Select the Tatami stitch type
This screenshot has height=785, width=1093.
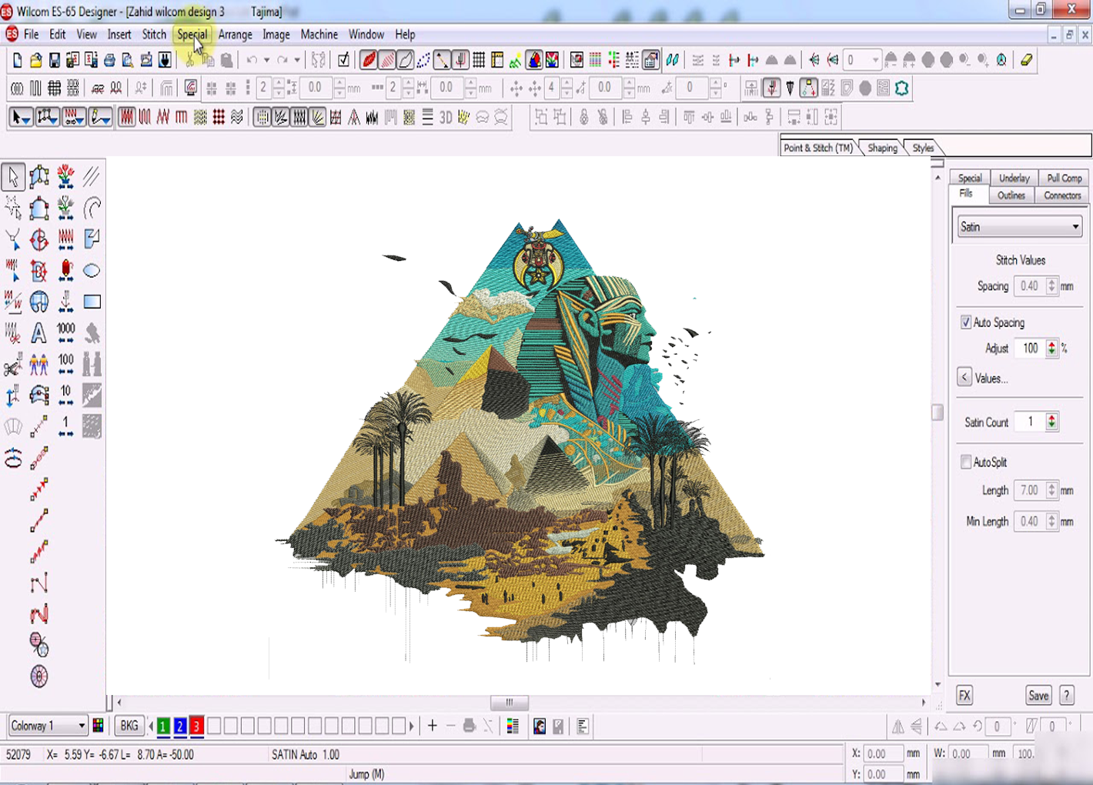(199, 117)
